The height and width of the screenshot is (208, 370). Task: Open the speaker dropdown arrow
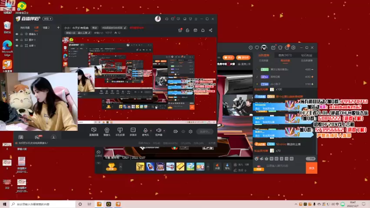tap(164, 131)
